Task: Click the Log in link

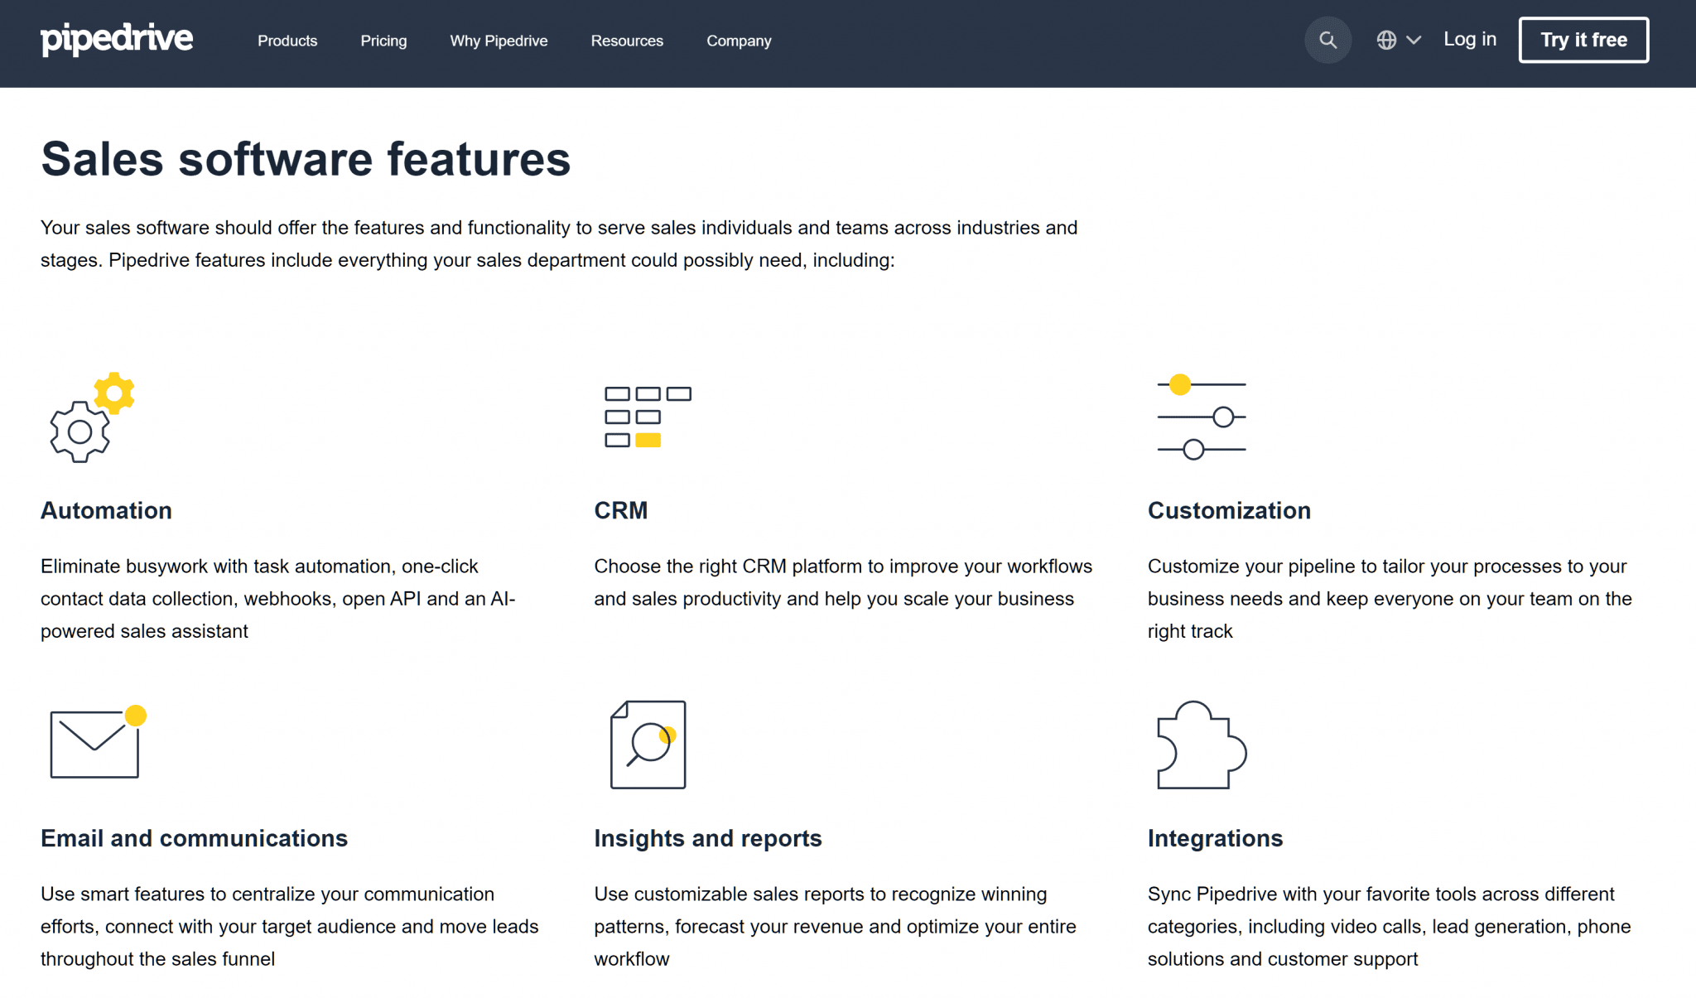Action: 1469,39
